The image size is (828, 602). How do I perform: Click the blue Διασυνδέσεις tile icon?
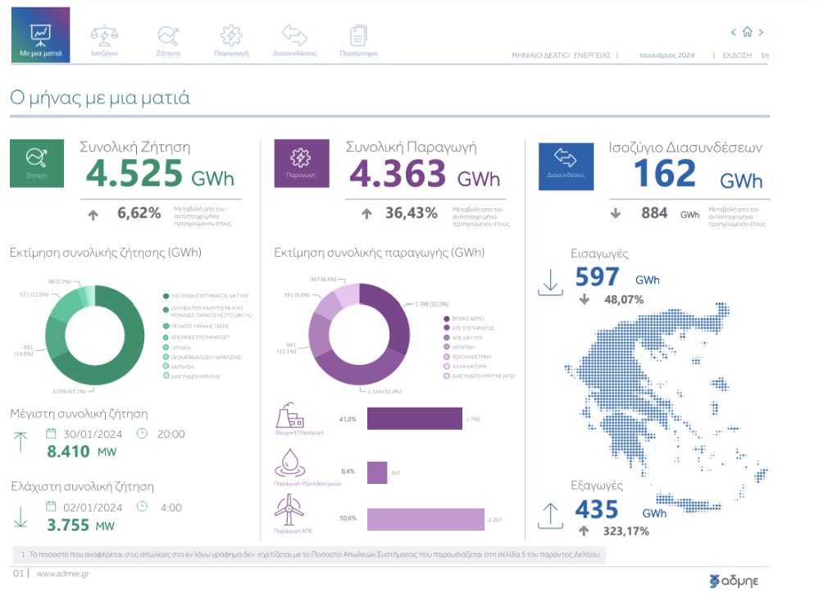(x=566, y=163)
